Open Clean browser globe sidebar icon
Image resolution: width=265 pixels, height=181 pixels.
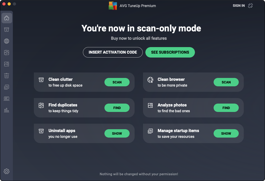coord(7,41)
